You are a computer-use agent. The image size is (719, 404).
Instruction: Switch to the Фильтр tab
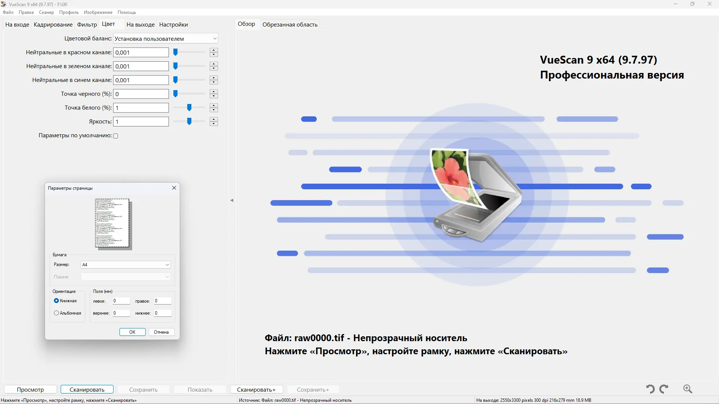tap(87, 25)
